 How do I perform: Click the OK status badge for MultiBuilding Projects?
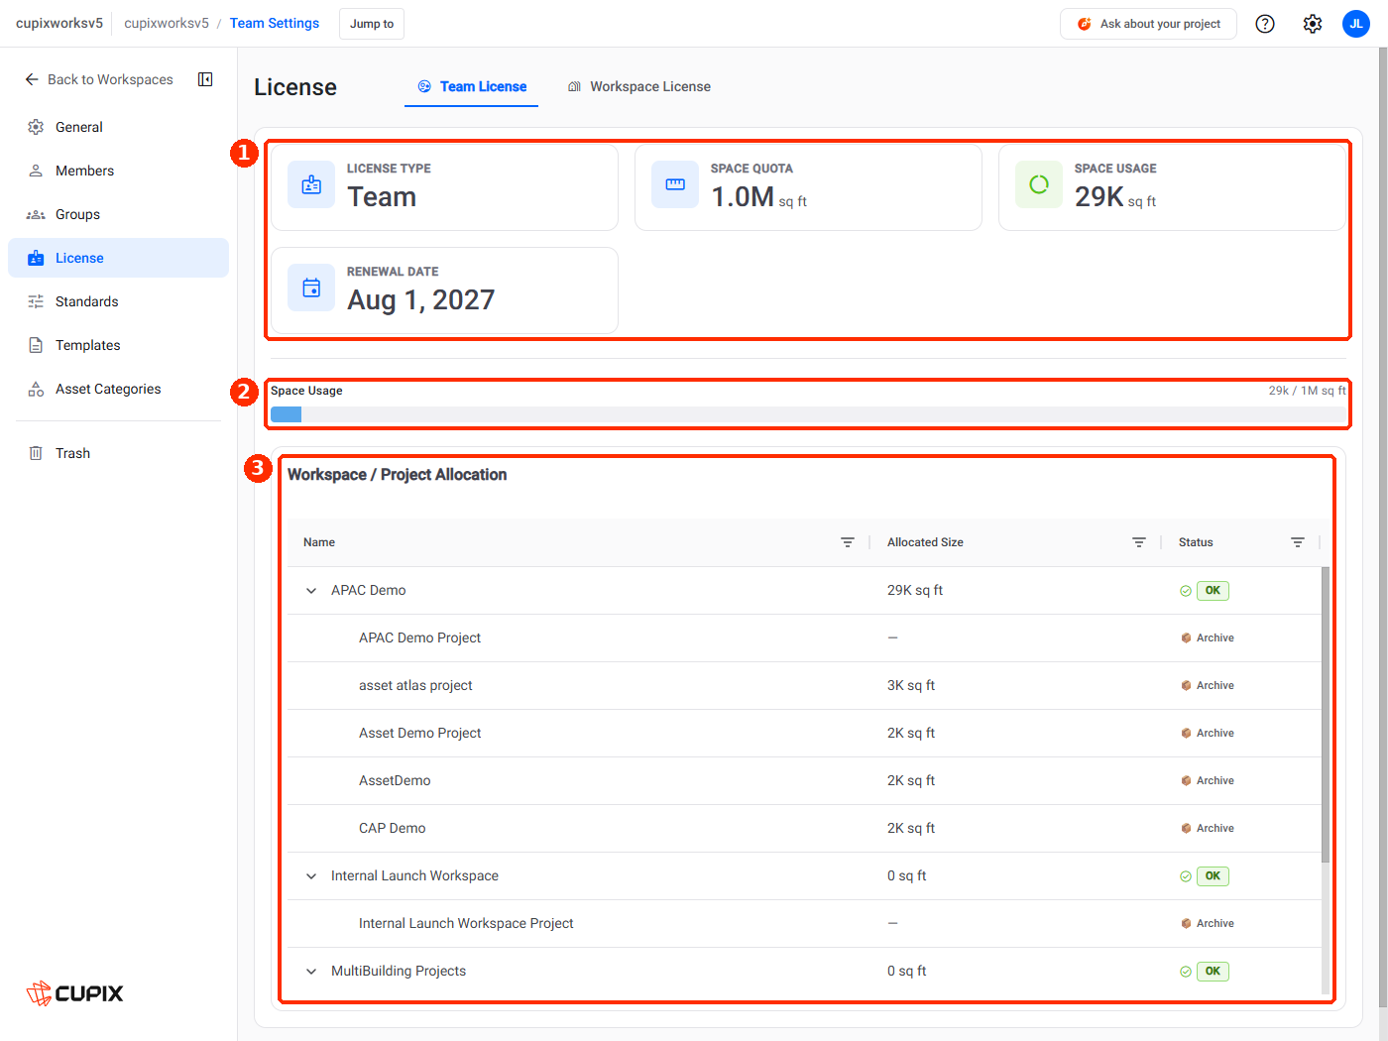coord(1213,972)
